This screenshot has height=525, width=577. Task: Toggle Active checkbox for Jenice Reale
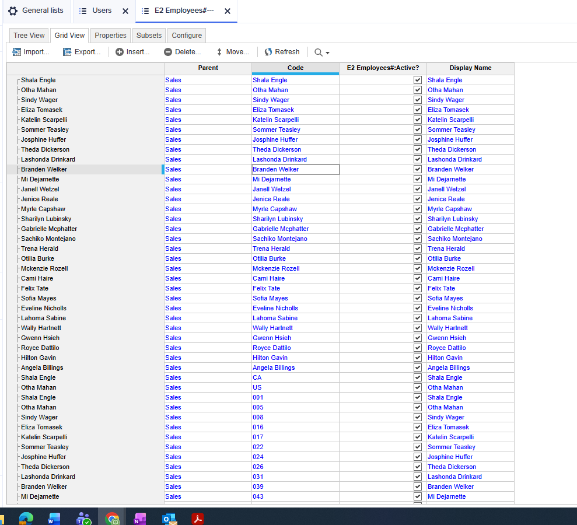[x=417, y=199]
